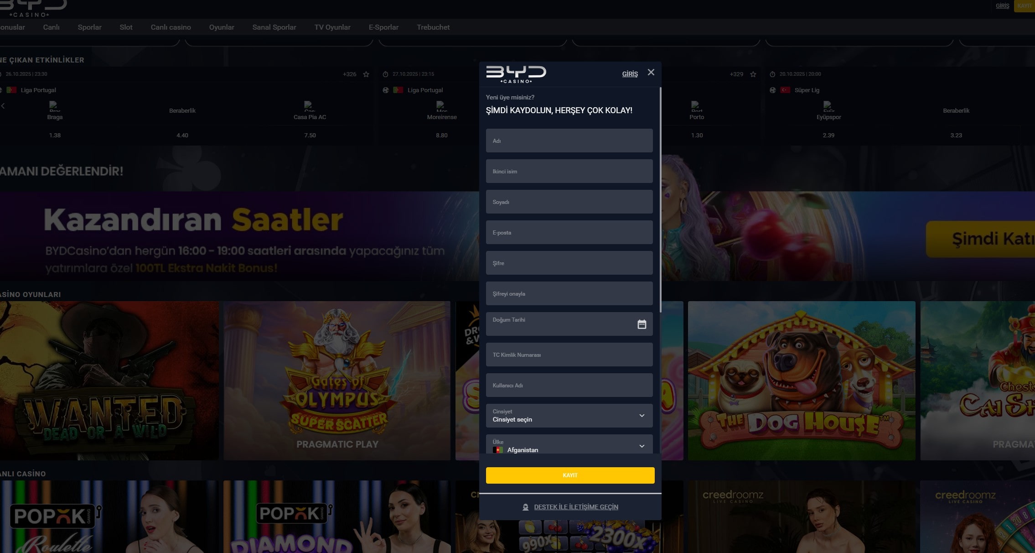Click the Şifreyi onayla field
The width and height of the screenshot is (1035, 553).
[569, 293]
